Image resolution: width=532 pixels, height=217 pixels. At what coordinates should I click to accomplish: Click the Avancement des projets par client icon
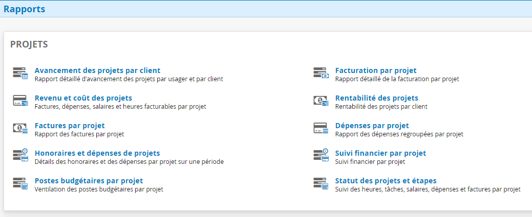(20, 73)
